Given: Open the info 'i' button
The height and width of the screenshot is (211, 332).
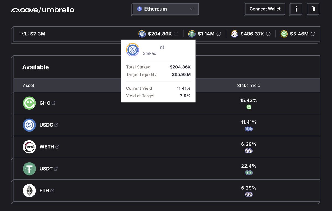Looking at the screenshot, I should tap(296, 9).
